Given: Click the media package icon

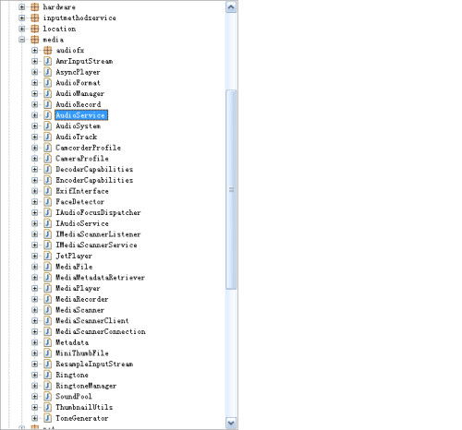Looking at the screenshot, I should pos(34,40).
